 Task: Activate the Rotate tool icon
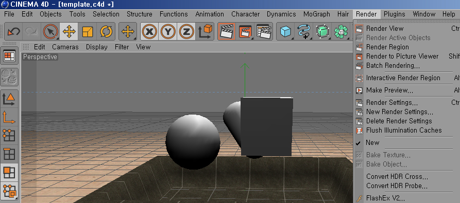106,31
